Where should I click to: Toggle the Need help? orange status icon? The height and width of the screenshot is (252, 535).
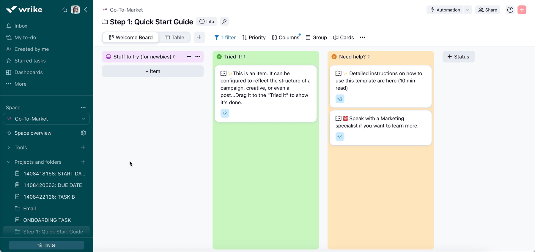click(334, 57)
